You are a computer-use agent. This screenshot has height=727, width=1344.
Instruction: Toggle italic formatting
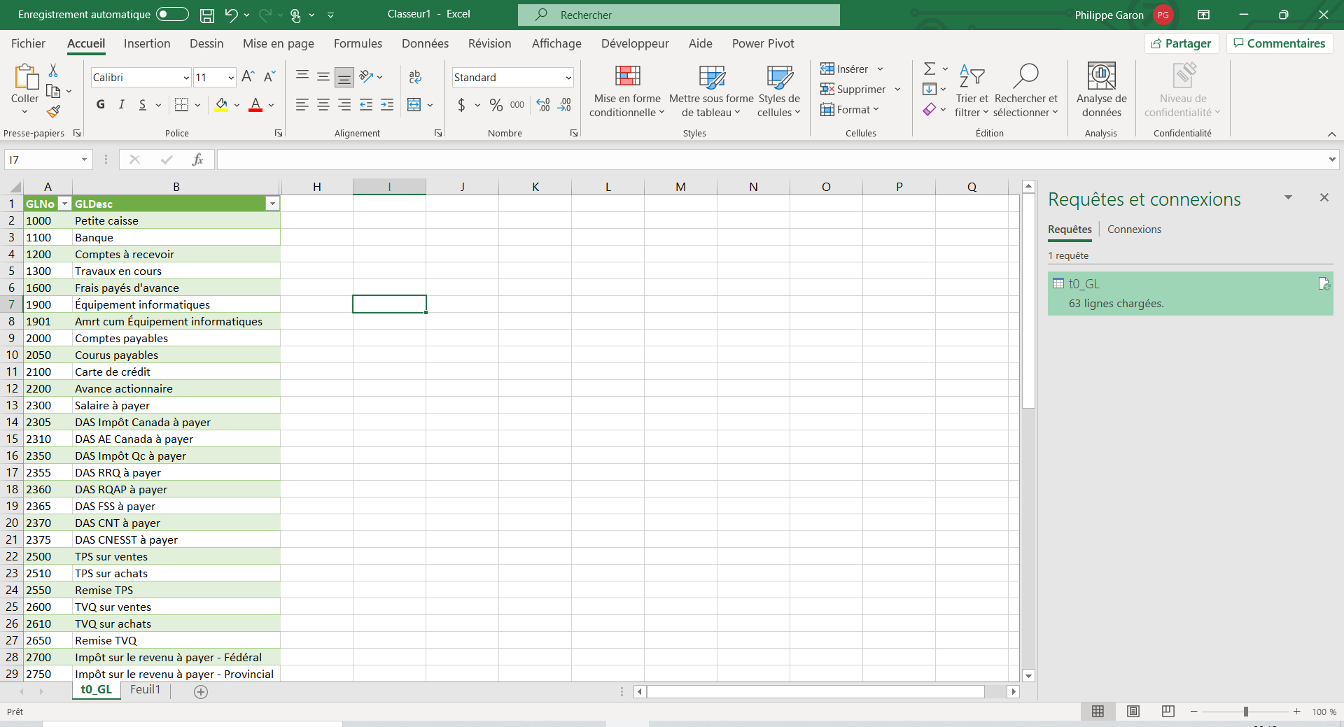click(x=120, y=104)
